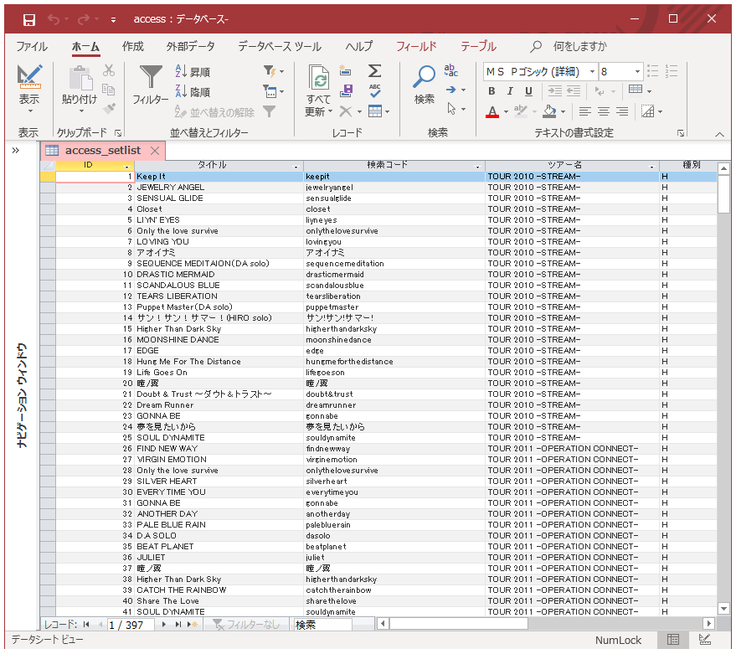Click the Toggle Filter funnel icon
The height and width of the screenshot is (654, 736).
[269, 111]
